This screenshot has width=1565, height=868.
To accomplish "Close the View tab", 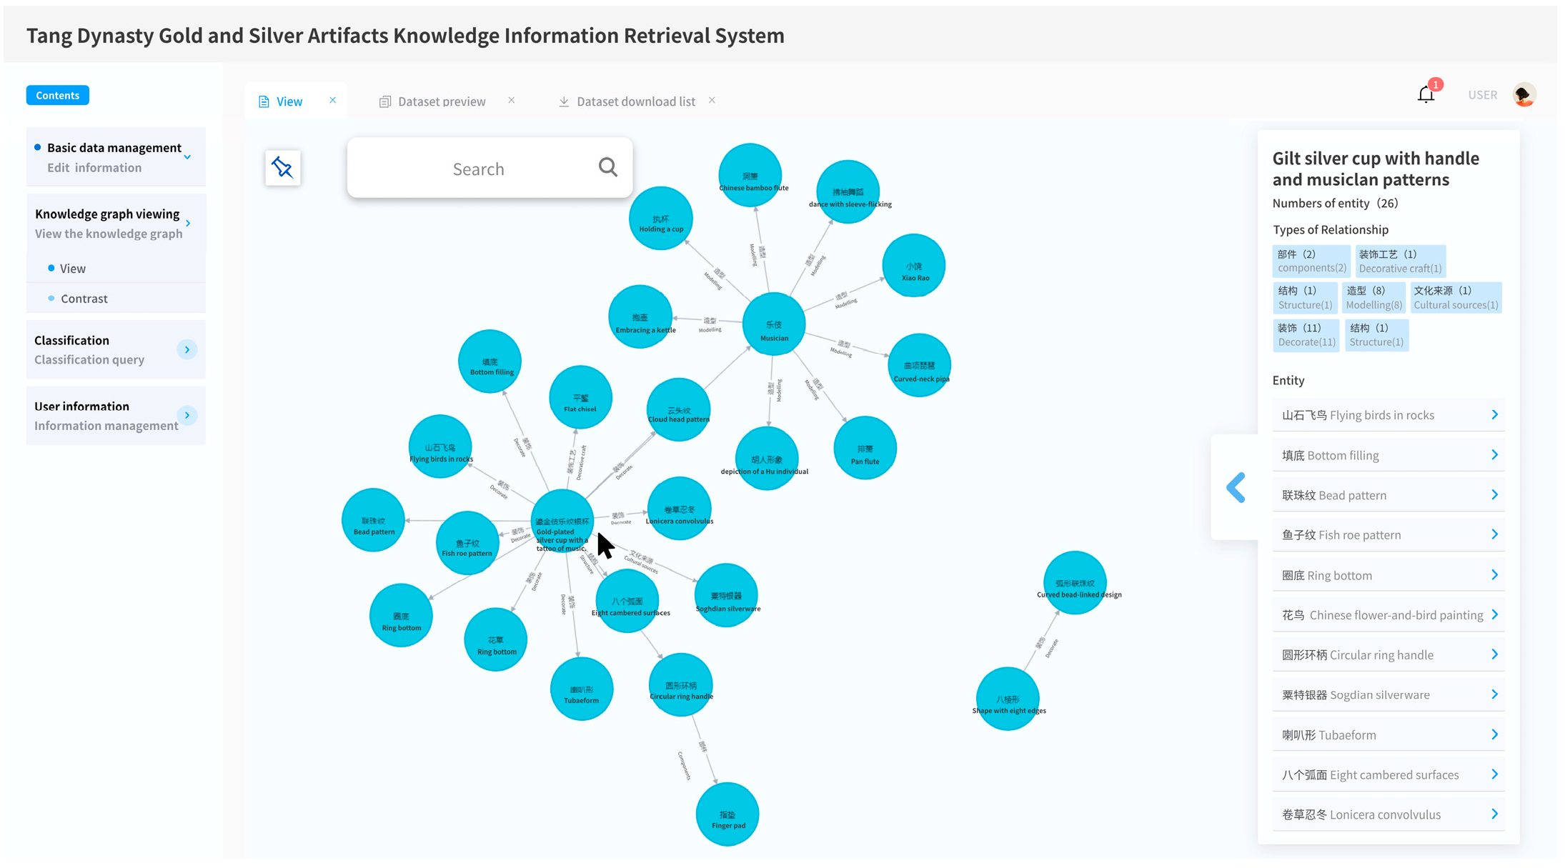I will [333, 101].
